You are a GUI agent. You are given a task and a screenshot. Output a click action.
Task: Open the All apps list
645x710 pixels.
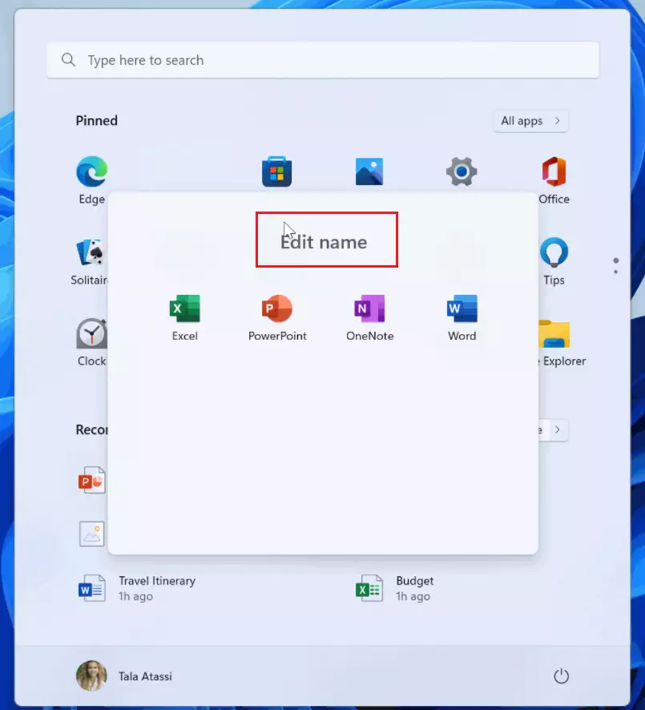(530, 121)
